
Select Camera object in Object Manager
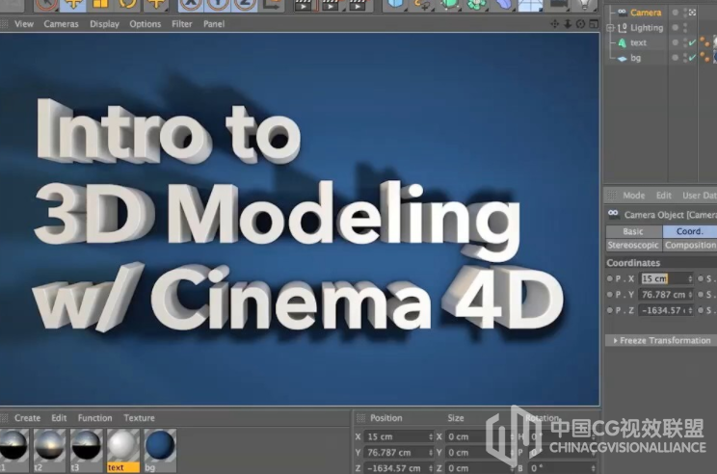646,13
